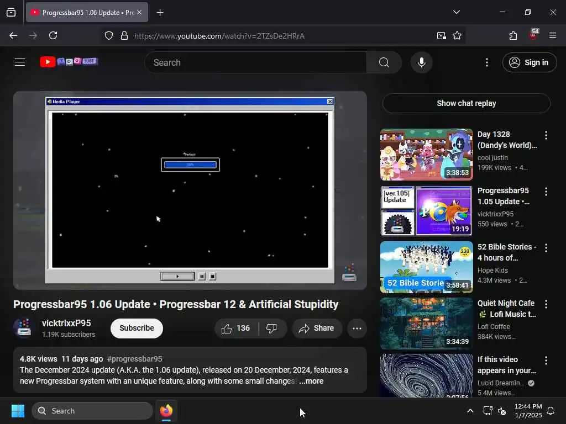The image size is (566, 424).
Task: Open 52 Bible Stories video thumbnail
Action: click(x=426, y=267)
